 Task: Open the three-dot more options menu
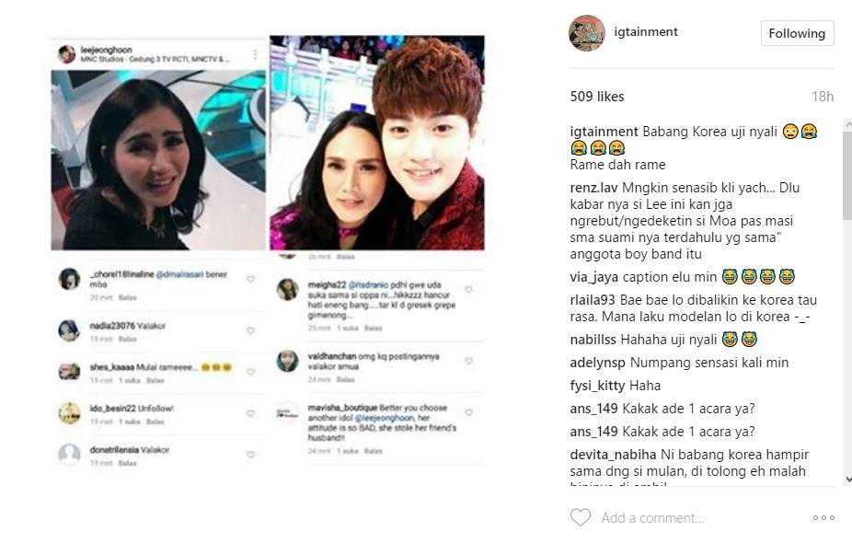point(823,517)
